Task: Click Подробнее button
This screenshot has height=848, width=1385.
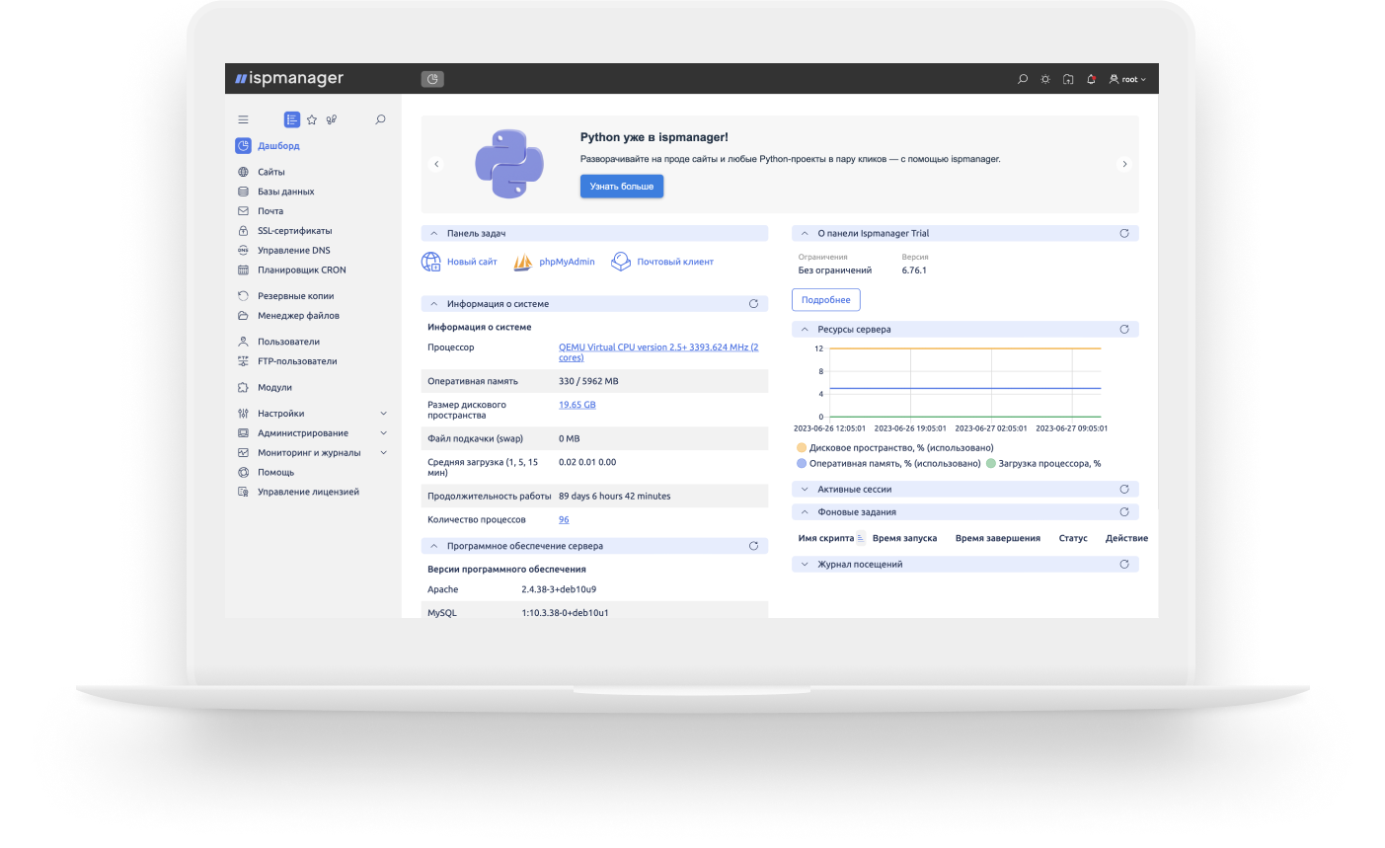Action: (826, 300)
